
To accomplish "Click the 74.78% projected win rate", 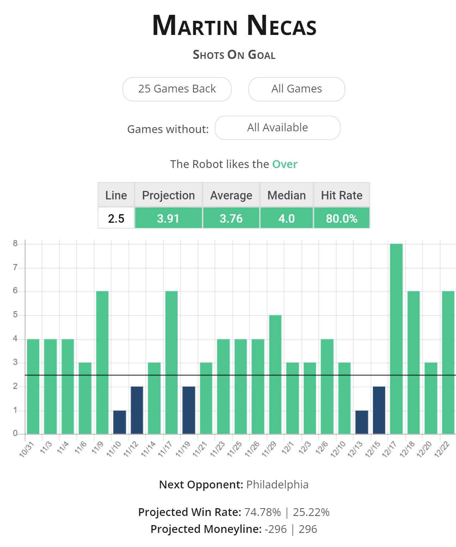I will pyautogui.click(x=263, y=512).
